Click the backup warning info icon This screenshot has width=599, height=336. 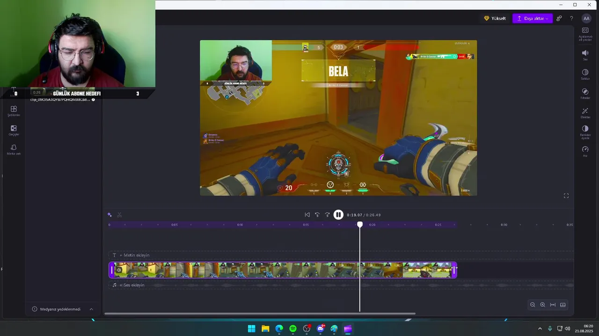pos(35,309)
